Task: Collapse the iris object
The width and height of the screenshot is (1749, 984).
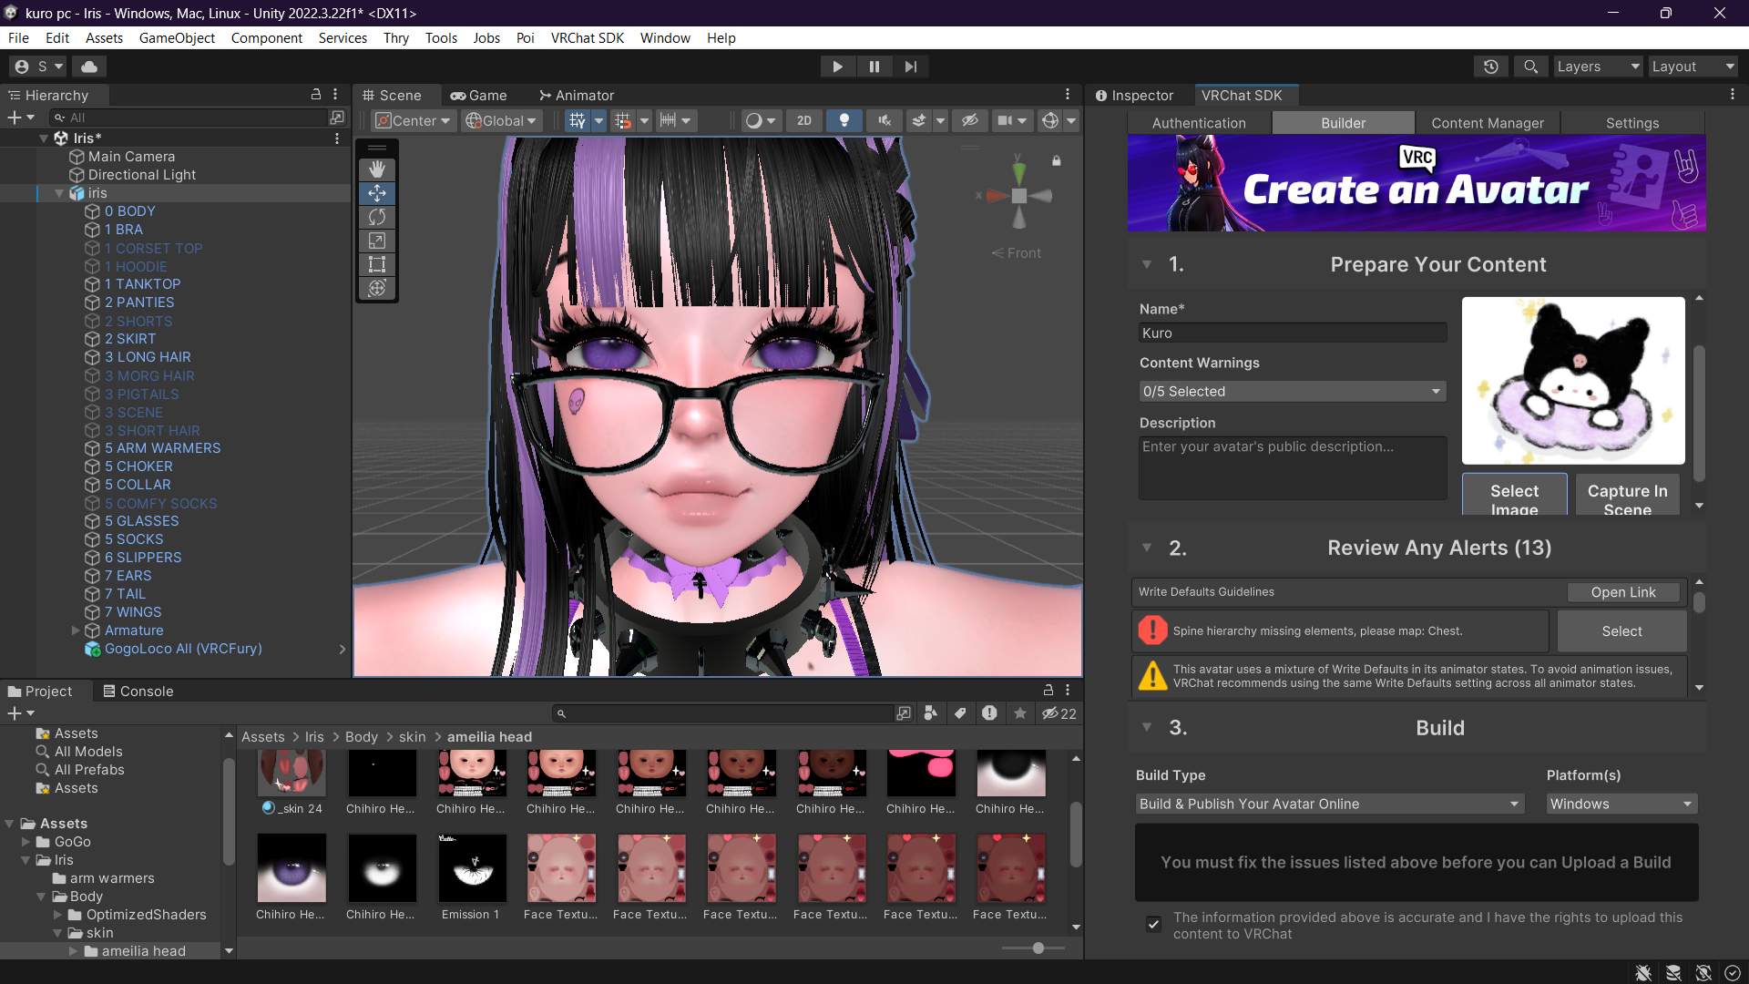Action: [59, 193]
